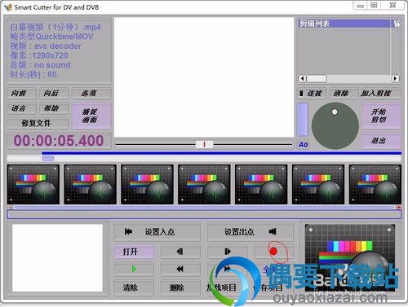The width and height of the screenshot is (408, 307).
Task: Click the right arrow of clip list scrollbar
Action: pos(395,79)
